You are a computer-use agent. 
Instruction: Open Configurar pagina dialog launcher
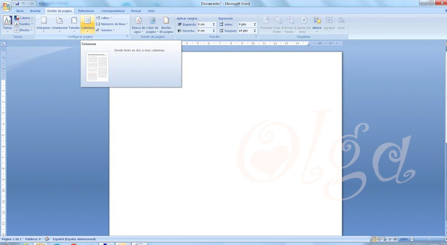127,36
